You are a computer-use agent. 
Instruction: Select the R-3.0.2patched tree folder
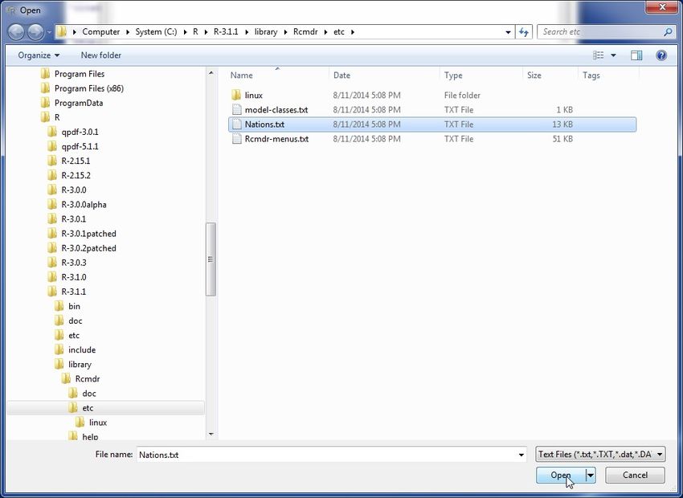coord(88,248)
